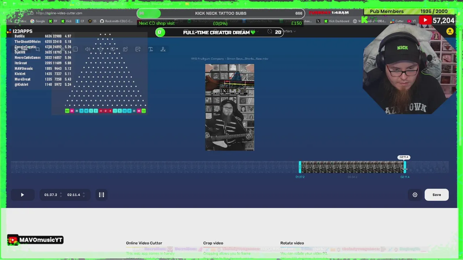Click the video preview thumbnail
The image size is (463, 260).
click(230, 107)
